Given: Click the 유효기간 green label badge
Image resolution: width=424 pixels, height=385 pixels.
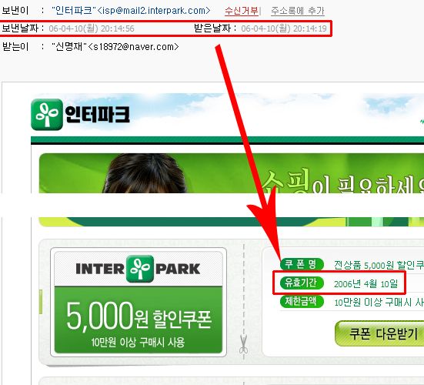Looking at the screenshot, I should pos(302,283).
